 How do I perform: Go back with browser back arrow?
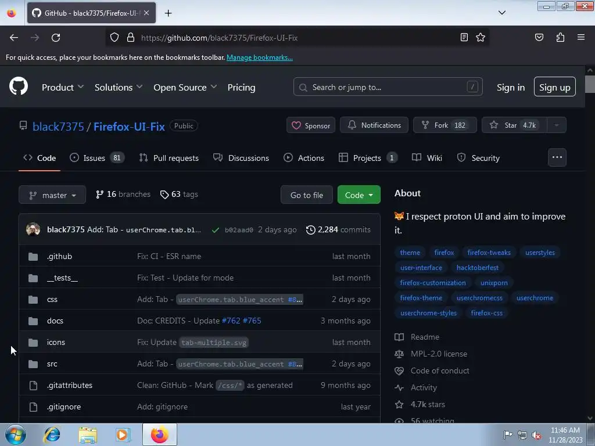coord(14,38)
